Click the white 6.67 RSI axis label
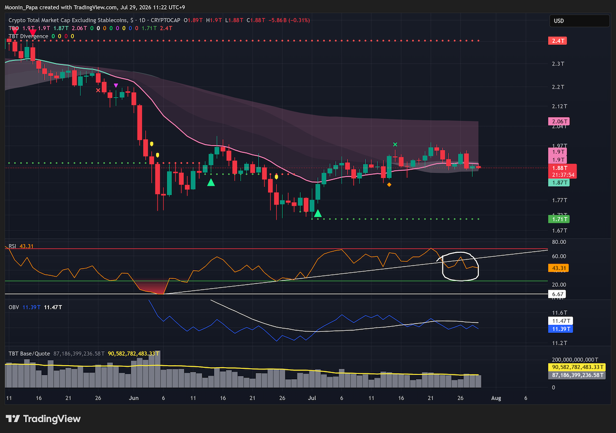The width and height of the screenshot is (616, 433). (557, 294)
